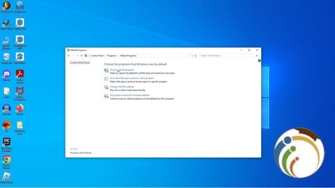Go up one level in Control Panel

click(82, 56)
